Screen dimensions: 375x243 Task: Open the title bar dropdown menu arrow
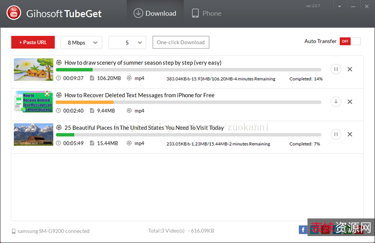click(x=339, y=7)
